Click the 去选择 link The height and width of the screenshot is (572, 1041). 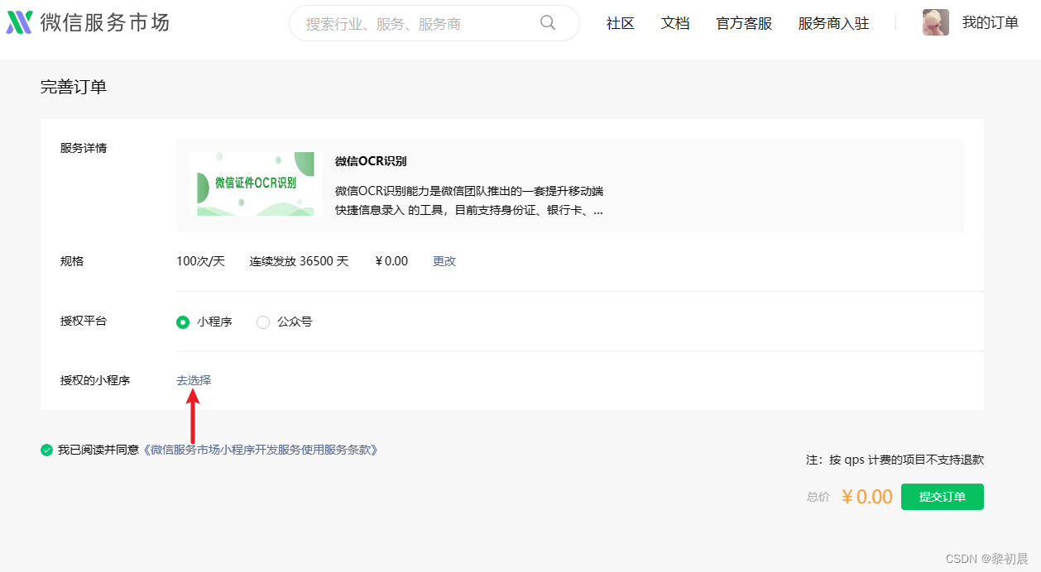[194, 380]
